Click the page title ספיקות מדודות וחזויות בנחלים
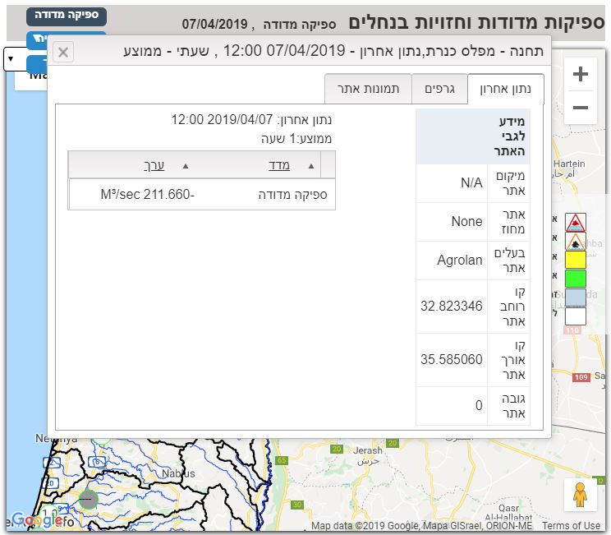Screen dimensions: 611x535 point(476,22)
